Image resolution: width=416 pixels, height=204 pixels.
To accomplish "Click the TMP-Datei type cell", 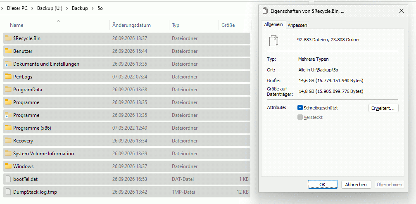I will [x=183, y=192].
